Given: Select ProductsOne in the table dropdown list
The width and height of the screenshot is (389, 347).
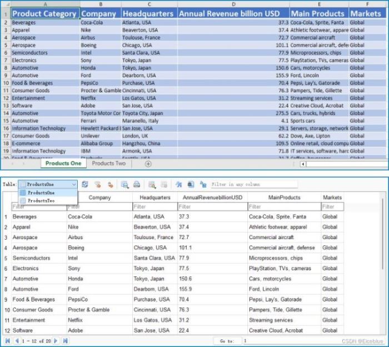Looking at the screenshot, I should coord(48,192).
